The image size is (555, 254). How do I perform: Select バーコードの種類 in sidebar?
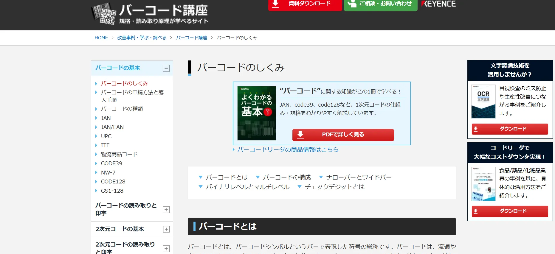pos(122,109)
